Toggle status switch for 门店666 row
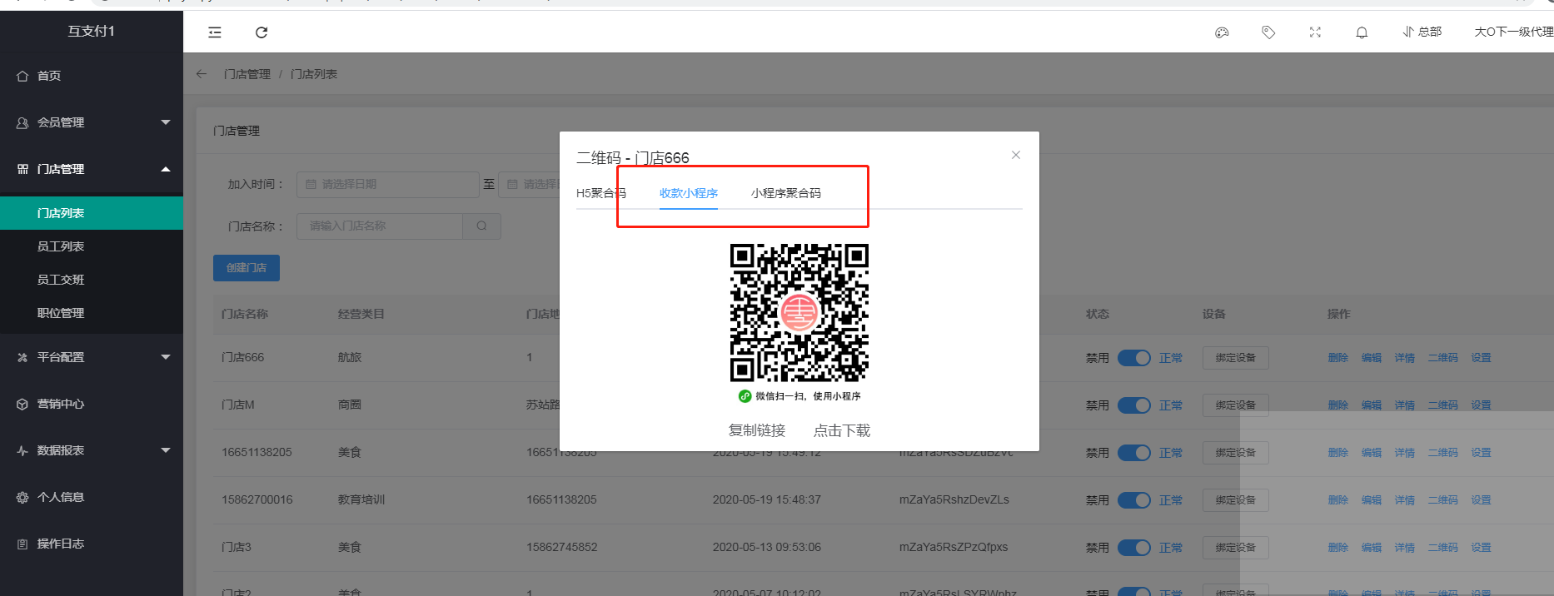Image resolution: width=1554 pixels, height=596 pixels. [x=1133, y=358]
